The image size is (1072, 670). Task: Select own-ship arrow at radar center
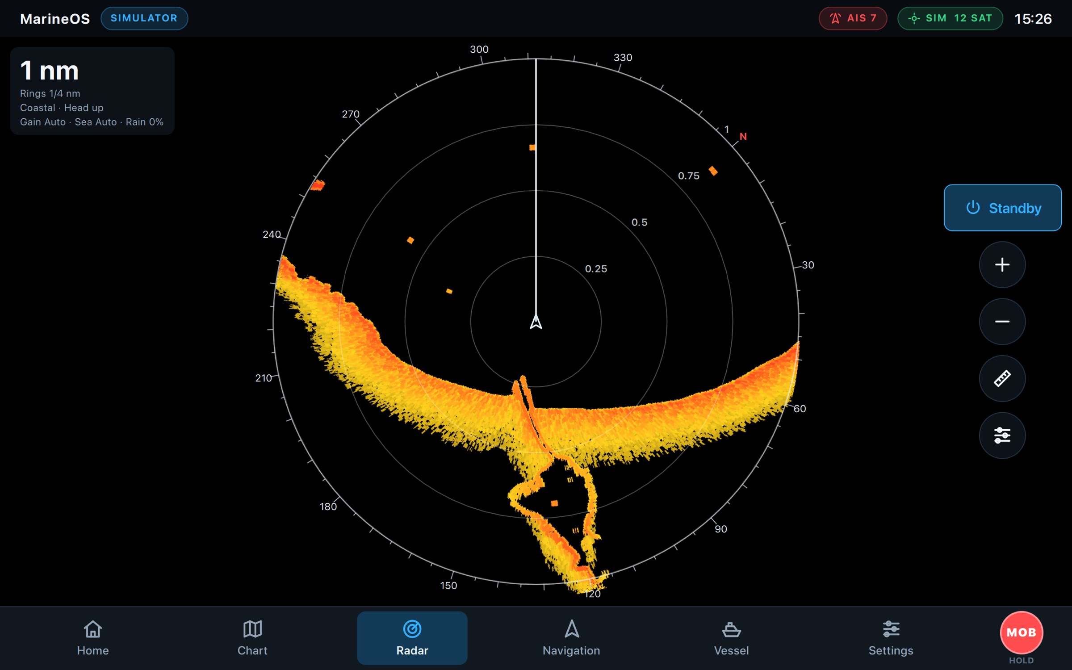pyautogui.click(x=536, y=322)
